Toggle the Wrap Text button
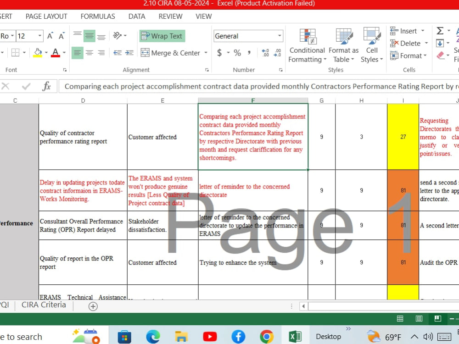459x344 pixels. (162, 36)
